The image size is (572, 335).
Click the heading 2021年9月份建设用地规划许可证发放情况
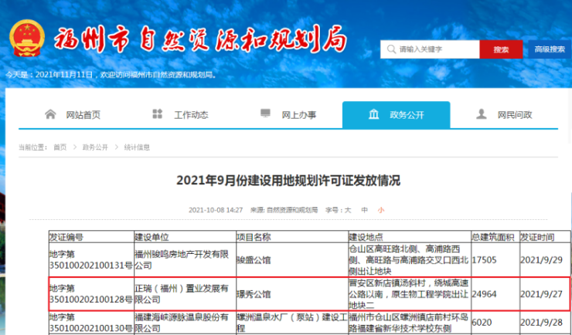(x=288, y=181)
